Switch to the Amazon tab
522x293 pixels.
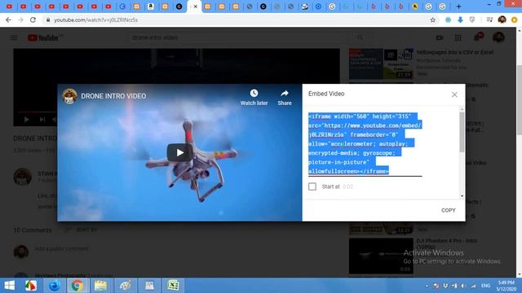[151, 7]
